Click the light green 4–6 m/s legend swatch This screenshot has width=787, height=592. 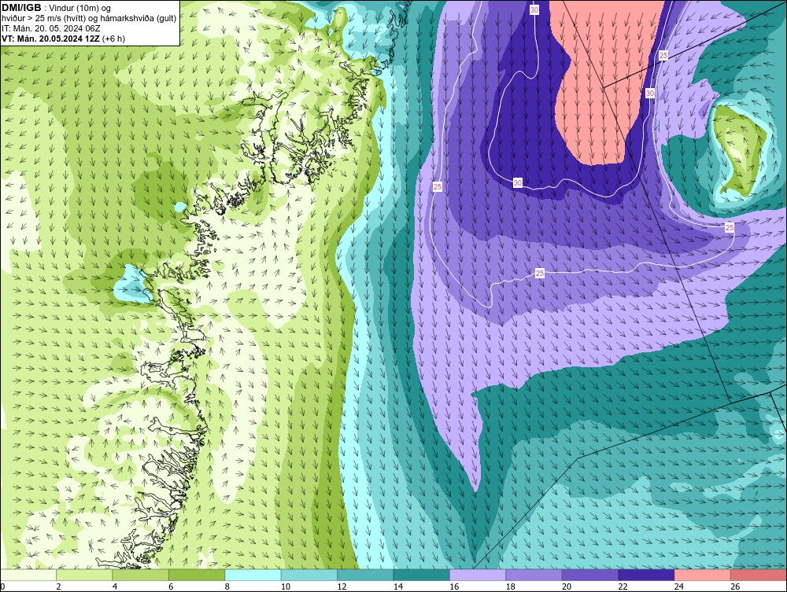coord(141,575)
